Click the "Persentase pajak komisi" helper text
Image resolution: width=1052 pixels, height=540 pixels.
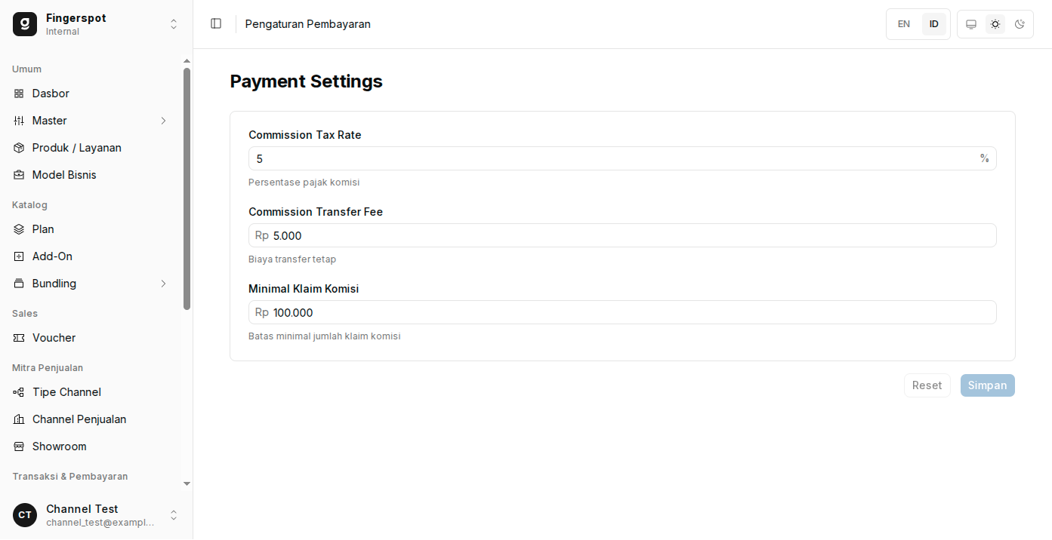(x=304, y=183)
